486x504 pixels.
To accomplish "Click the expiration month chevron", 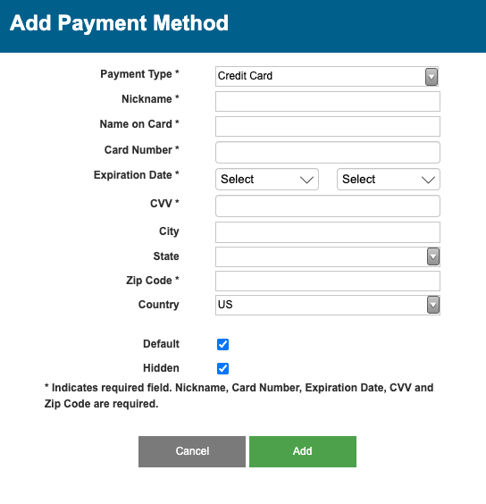I will tap(306, 180).
